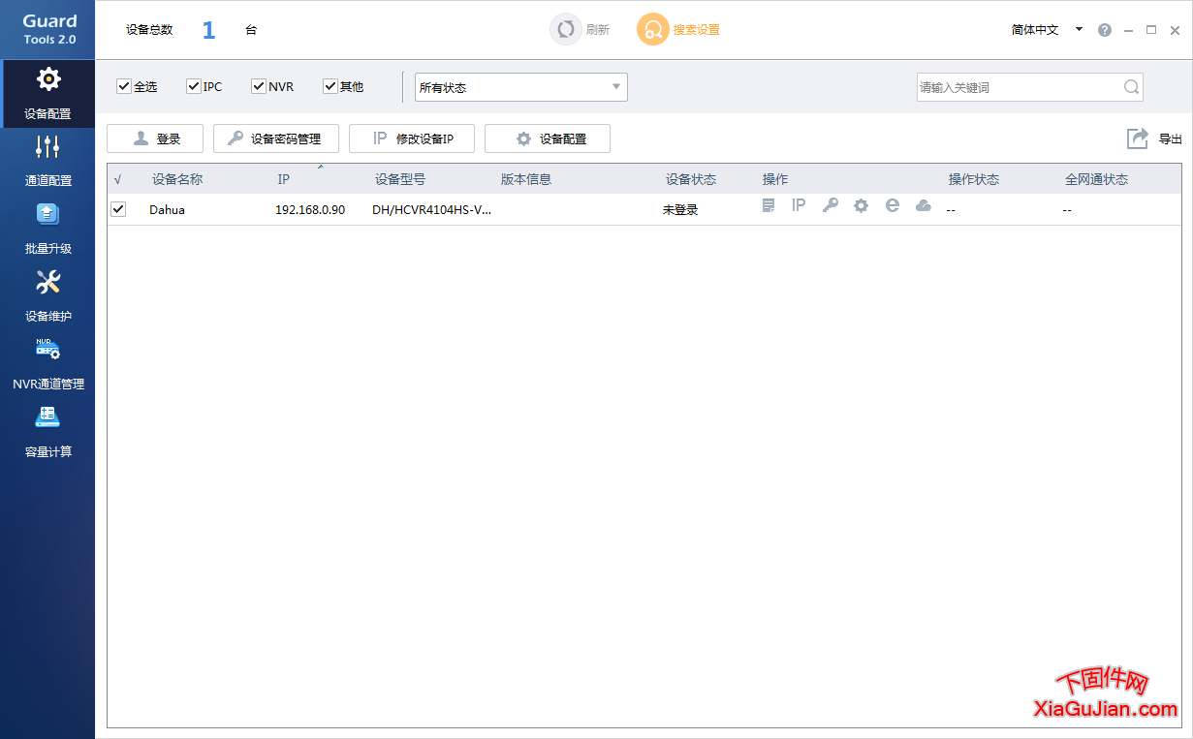
Task: Uncheck the IPC filter checkbox
Action: 194,87
